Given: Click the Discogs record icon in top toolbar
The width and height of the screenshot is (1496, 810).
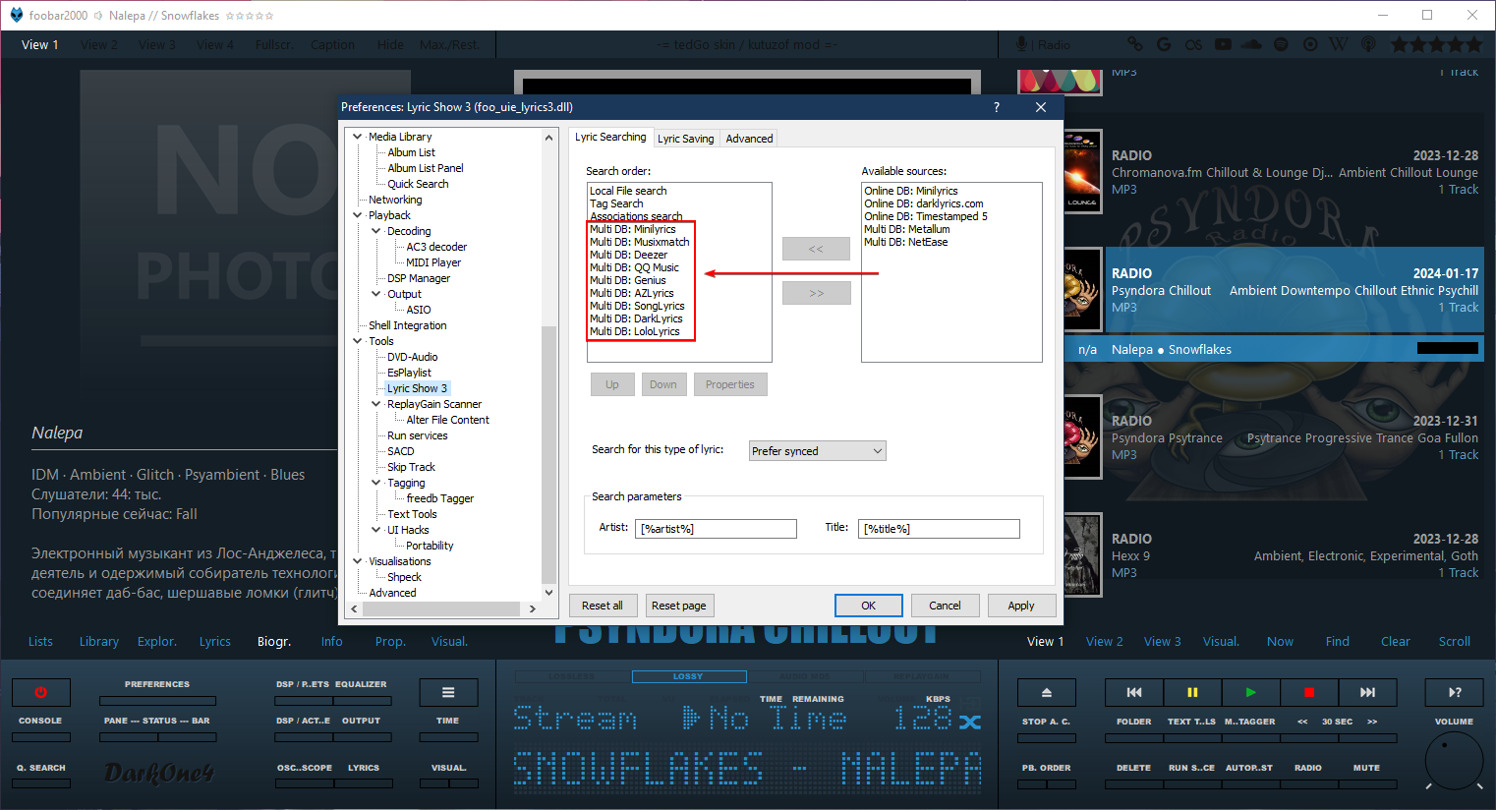Looking at the screenshot, I should [1310, 44].
